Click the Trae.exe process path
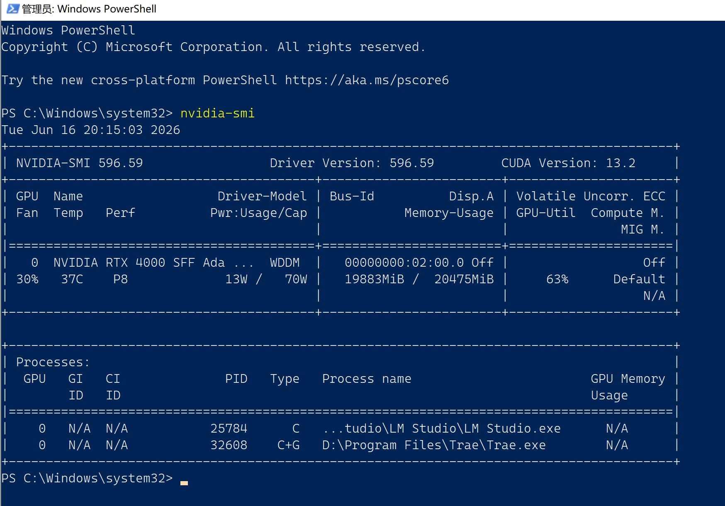The width and height of the screenshot is (725, 506). [434, 445]
